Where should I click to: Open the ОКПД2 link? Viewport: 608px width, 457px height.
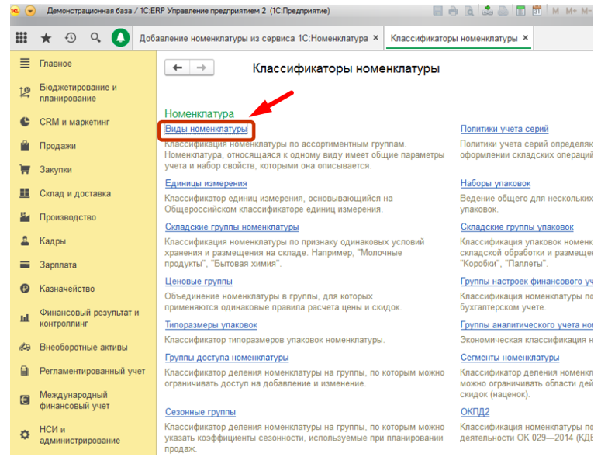[x=475, y=411]
